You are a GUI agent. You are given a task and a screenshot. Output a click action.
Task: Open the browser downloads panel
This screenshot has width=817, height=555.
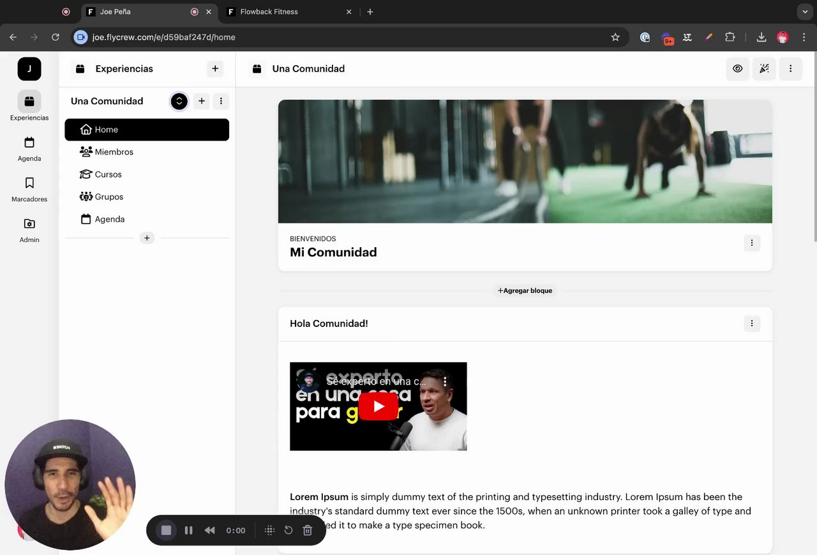point(761,38)
